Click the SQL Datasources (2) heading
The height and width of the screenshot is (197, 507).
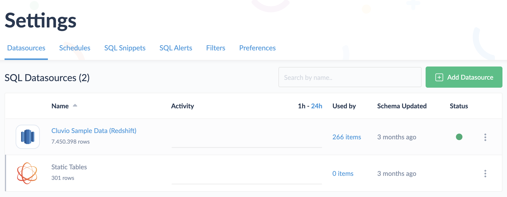coord(47,78)
